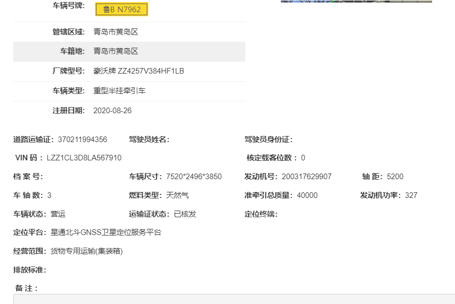Click the highlighted 车籍地 row
Screen dimensions: 455x304
(129, 51)
